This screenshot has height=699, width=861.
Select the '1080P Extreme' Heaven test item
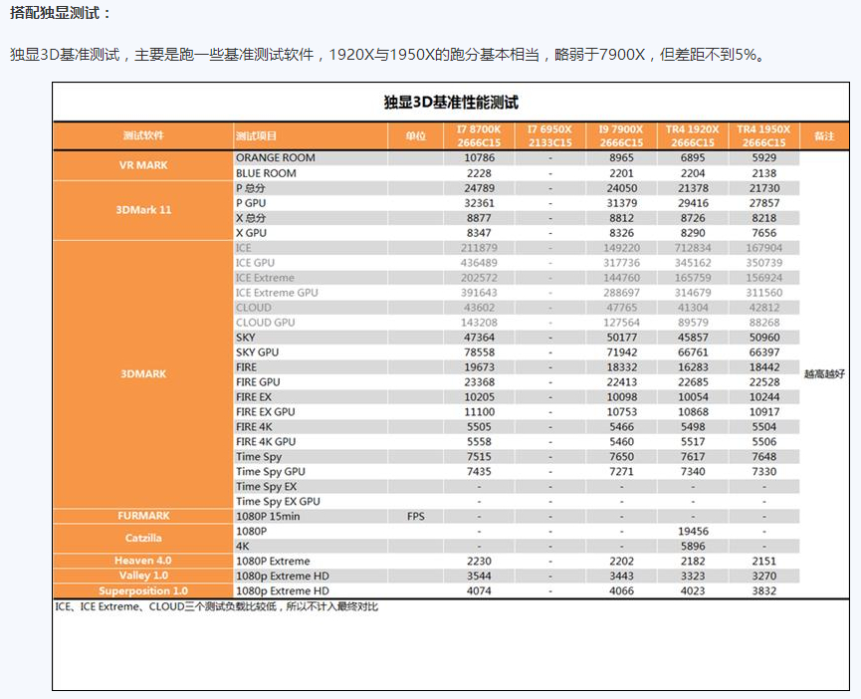pyautogui.click(x=273, y=562)
